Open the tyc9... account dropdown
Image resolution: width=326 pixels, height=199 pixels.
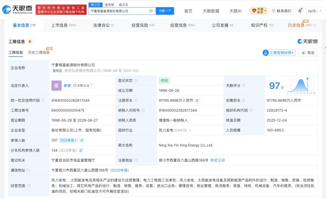[x=315, y=11]
